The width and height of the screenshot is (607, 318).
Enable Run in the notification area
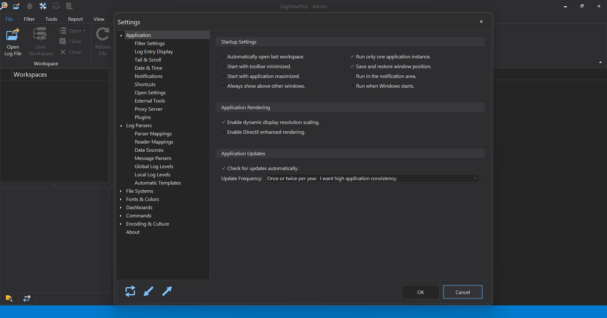(x=352, y=76)
